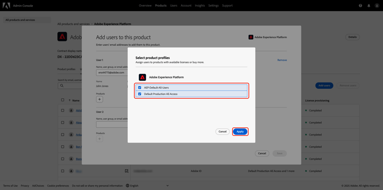Viewport: 383px width, 190px height.
Task: Click Do not sell or share my personal information
Action: click(98, 185)
